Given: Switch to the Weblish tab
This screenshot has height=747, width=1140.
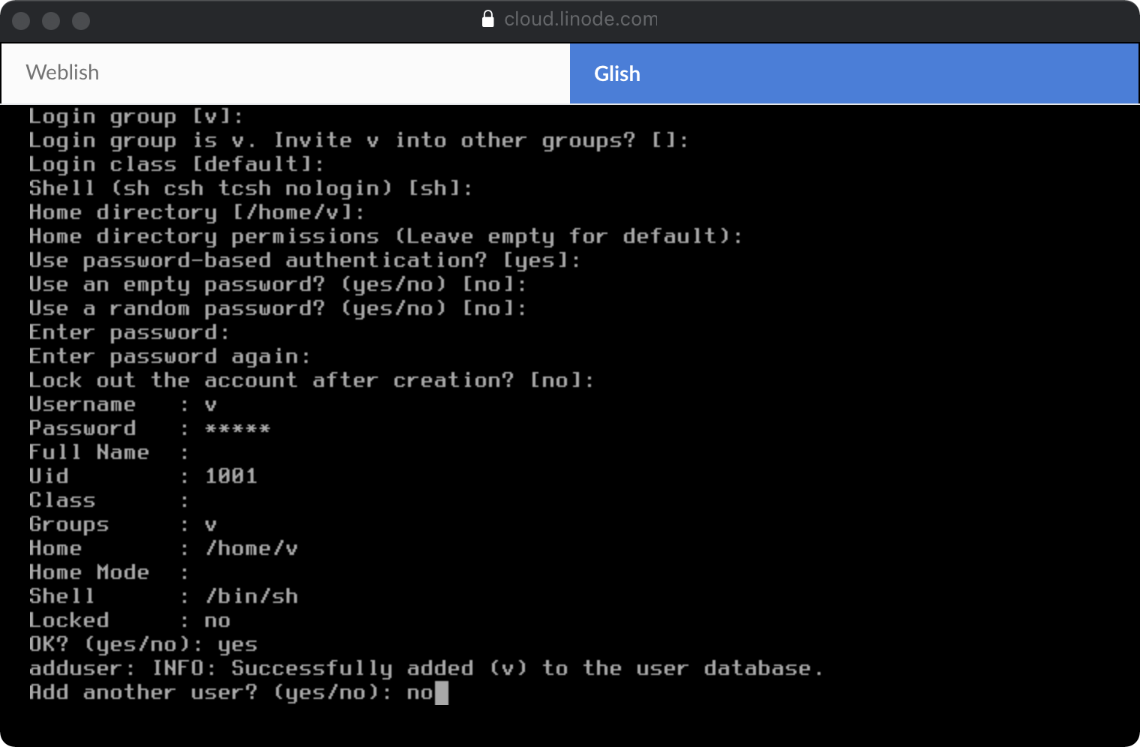Looking at the screenshot, I should tap(285, 73).
